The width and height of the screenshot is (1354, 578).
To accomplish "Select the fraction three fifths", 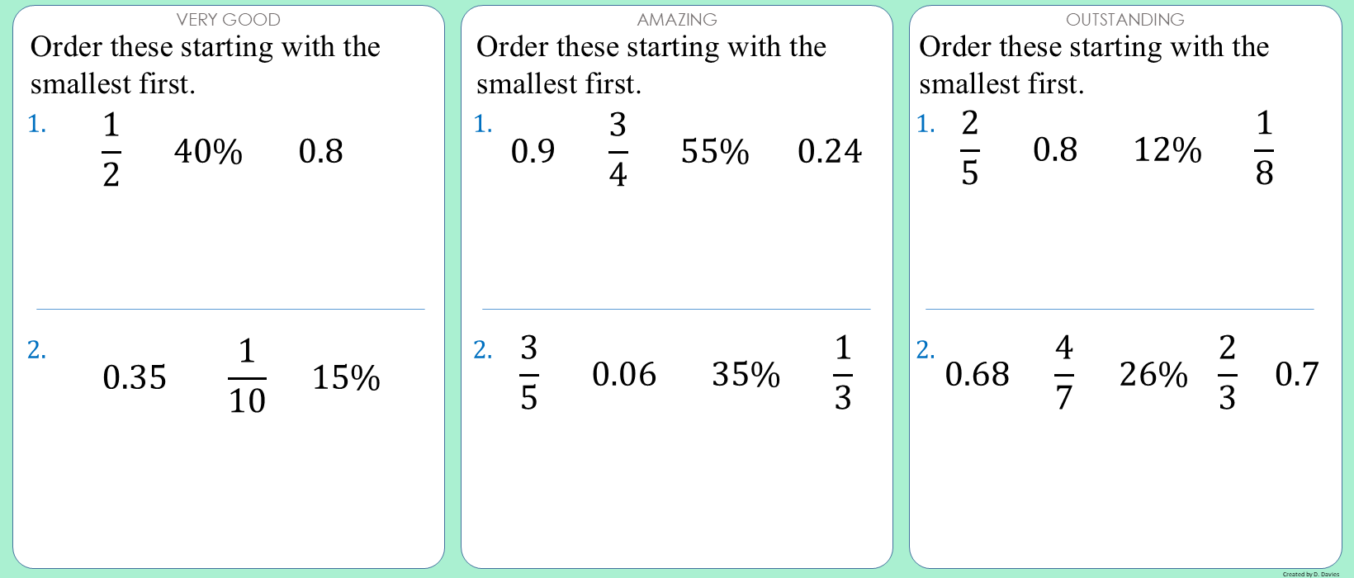I will click(x=529, y=373).
